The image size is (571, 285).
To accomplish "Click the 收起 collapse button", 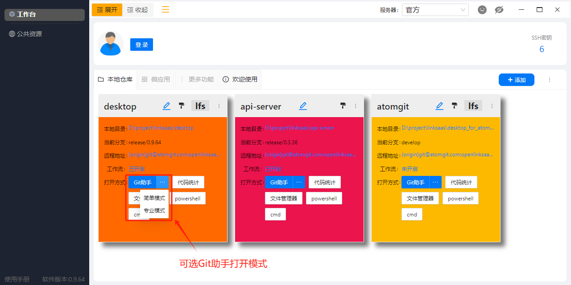I will point(137,10).
